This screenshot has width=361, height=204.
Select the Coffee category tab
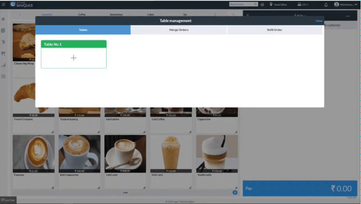[82, 14]
